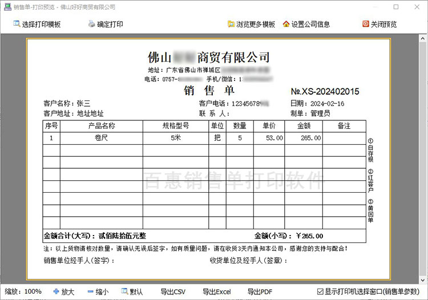The image size is (428, 300).
Task: Click the 联系人 field label
Action: (214, 113)
